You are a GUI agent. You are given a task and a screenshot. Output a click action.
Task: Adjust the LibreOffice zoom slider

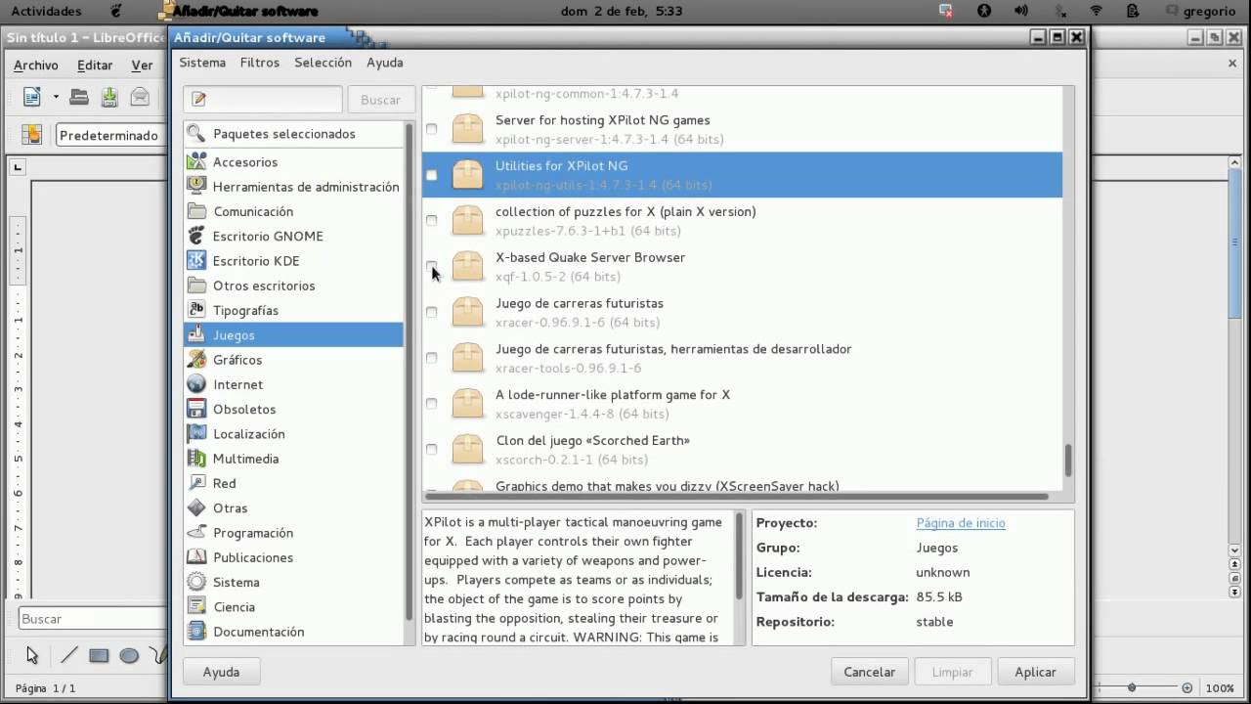point(1131,687)
